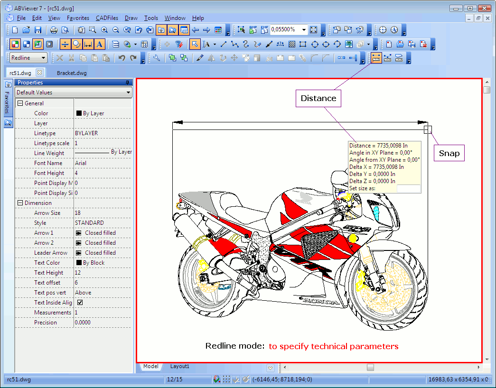Click the 'Set size as' input field
The height and width of the screenshot is (388, 496).
tap(408, 188)
